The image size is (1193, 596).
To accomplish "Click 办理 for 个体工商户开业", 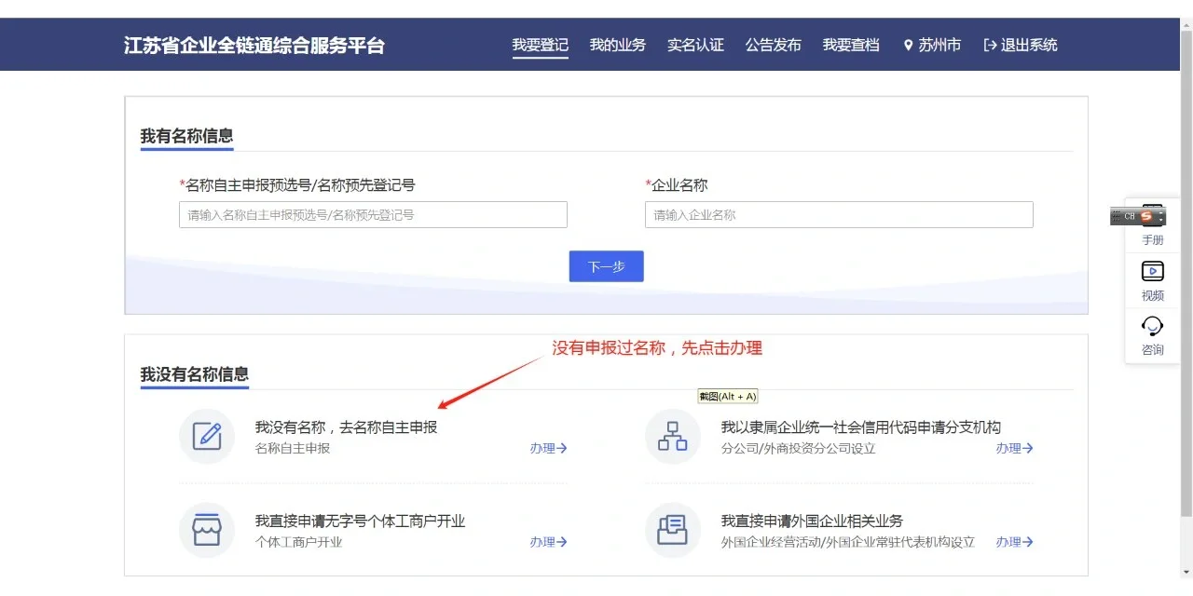I will coord(548,542).
